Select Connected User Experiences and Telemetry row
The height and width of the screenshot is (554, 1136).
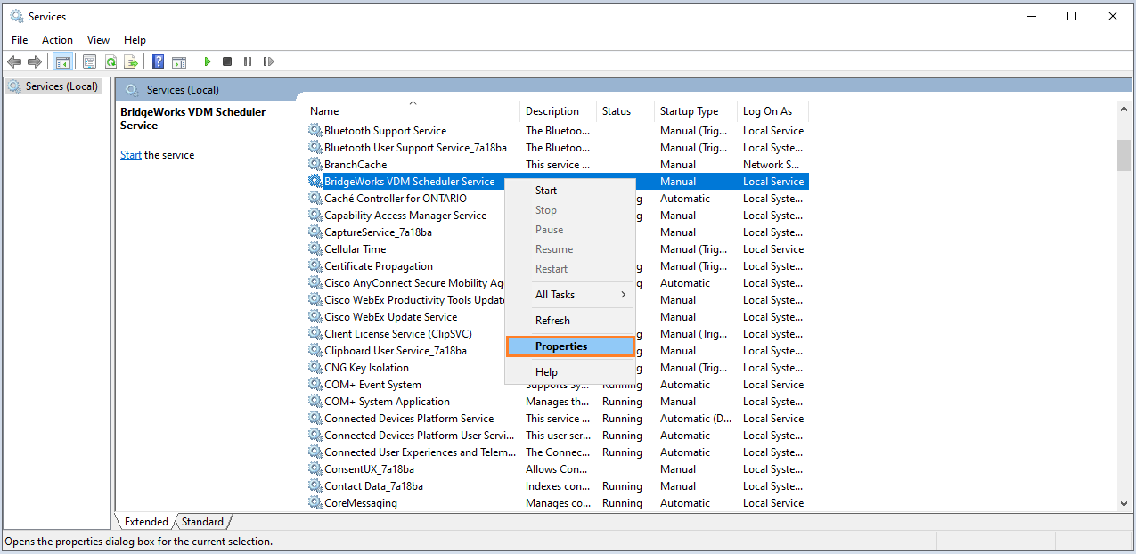558,452
